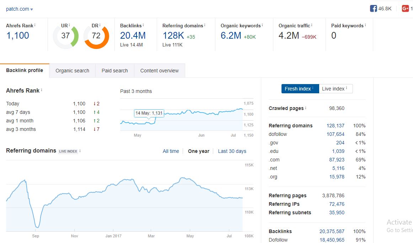Select the Fresh index option
This screenshot has width=413, height=243.
click(300, 89)
